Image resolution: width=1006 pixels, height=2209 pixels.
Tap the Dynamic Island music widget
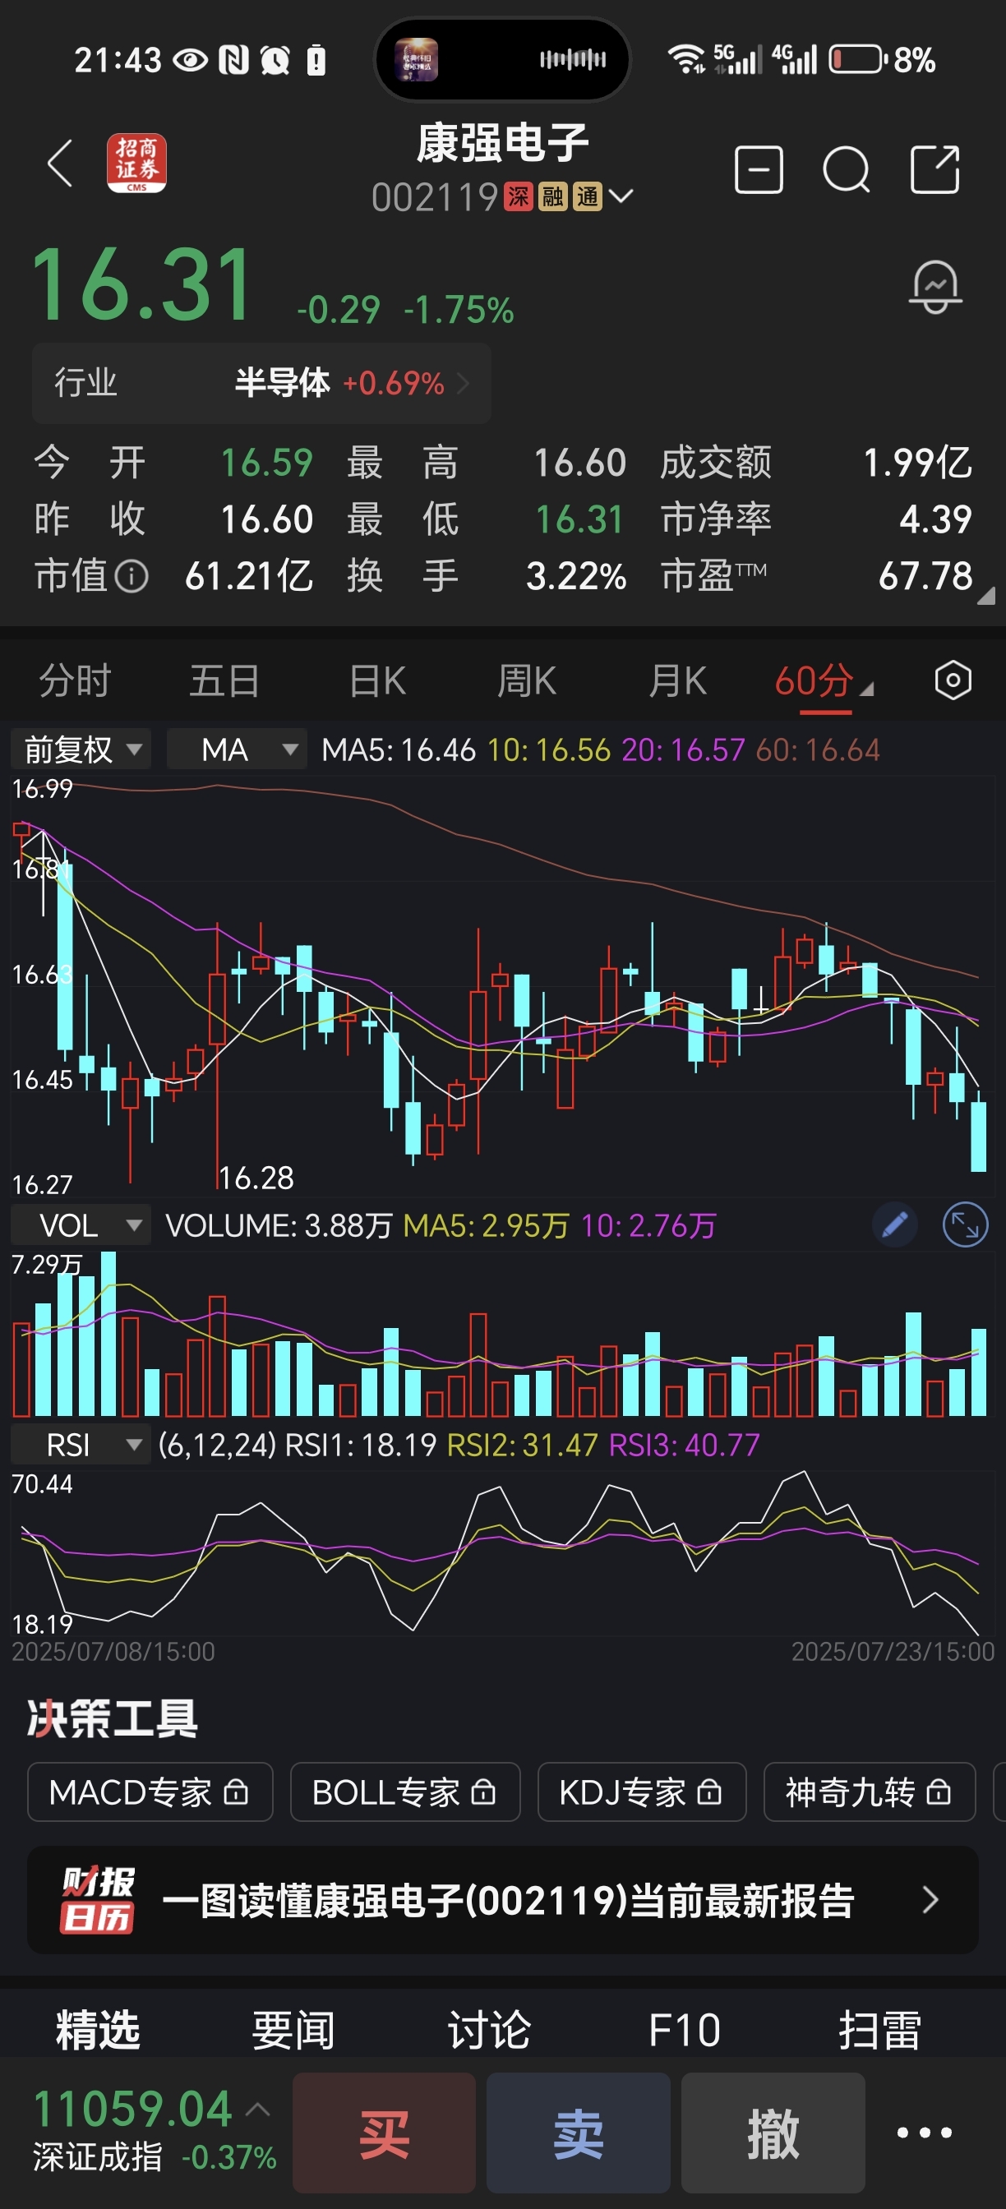click(502, 59)
